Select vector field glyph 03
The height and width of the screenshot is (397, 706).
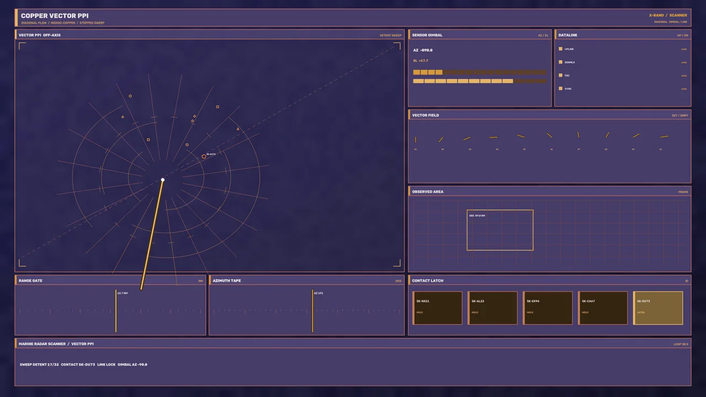pyautogui.click(x=467, y=138)
